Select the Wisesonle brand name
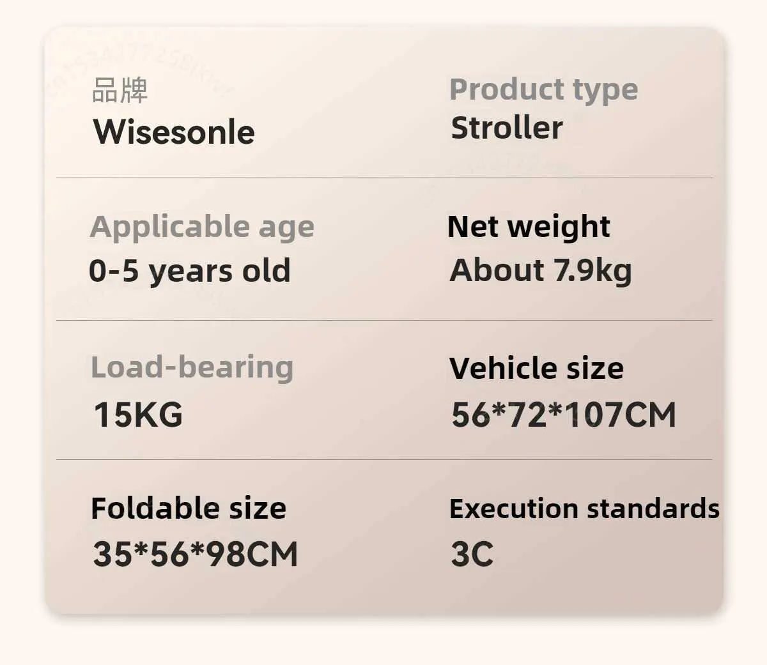The width and height of the screenshot is (767, 665). [x=174, y=132]
